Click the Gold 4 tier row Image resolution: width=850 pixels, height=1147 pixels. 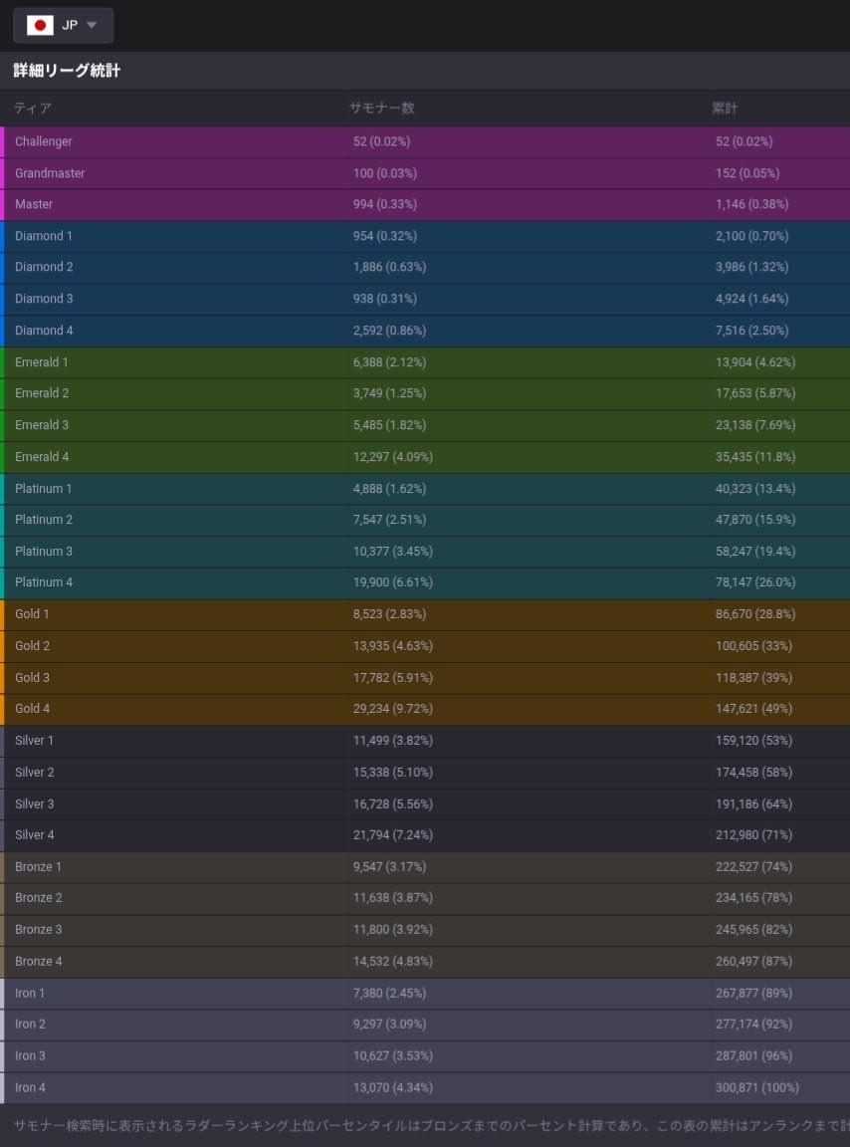tap(425, 709)
